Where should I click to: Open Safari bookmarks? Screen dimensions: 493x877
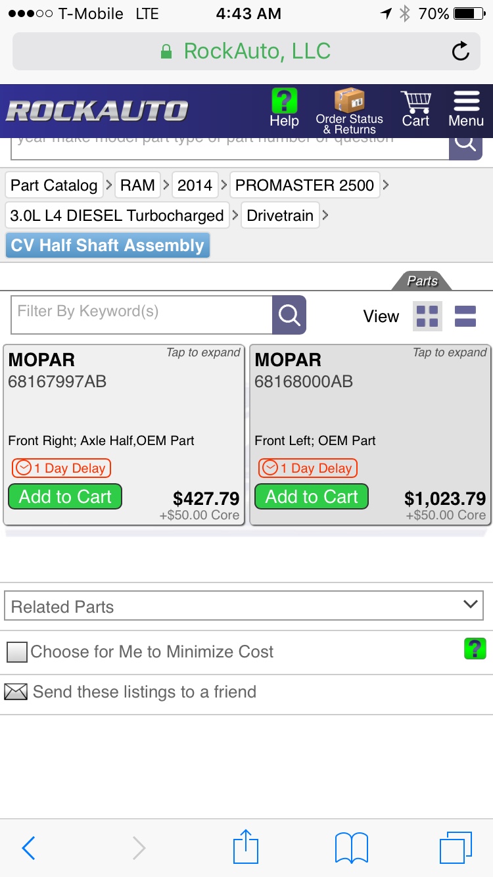tap(352, 847)
